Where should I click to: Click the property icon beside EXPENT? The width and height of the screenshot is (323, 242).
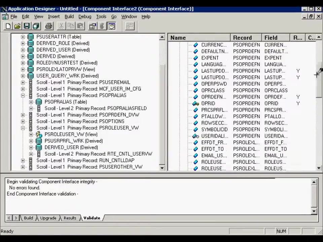196,58
